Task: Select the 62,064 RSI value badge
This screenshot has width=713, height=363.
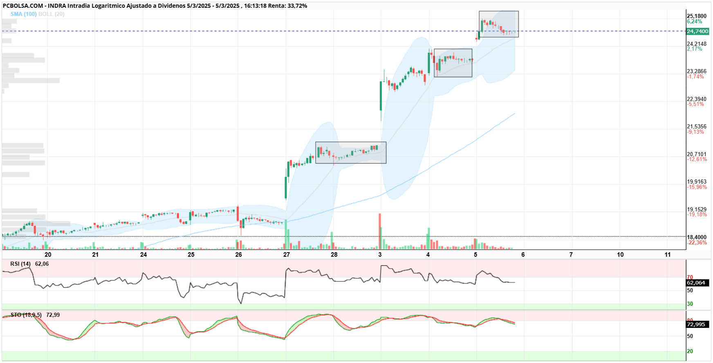Action: [x=697, y=283]
